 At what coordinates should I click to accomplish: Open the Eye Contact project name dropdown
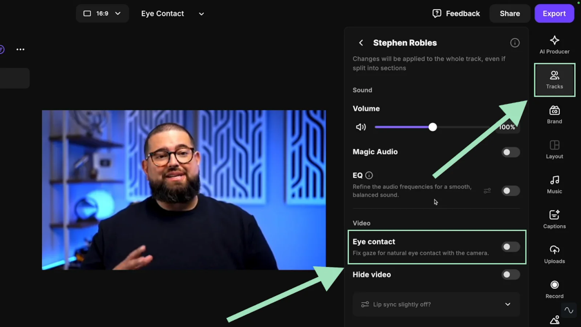201,14
